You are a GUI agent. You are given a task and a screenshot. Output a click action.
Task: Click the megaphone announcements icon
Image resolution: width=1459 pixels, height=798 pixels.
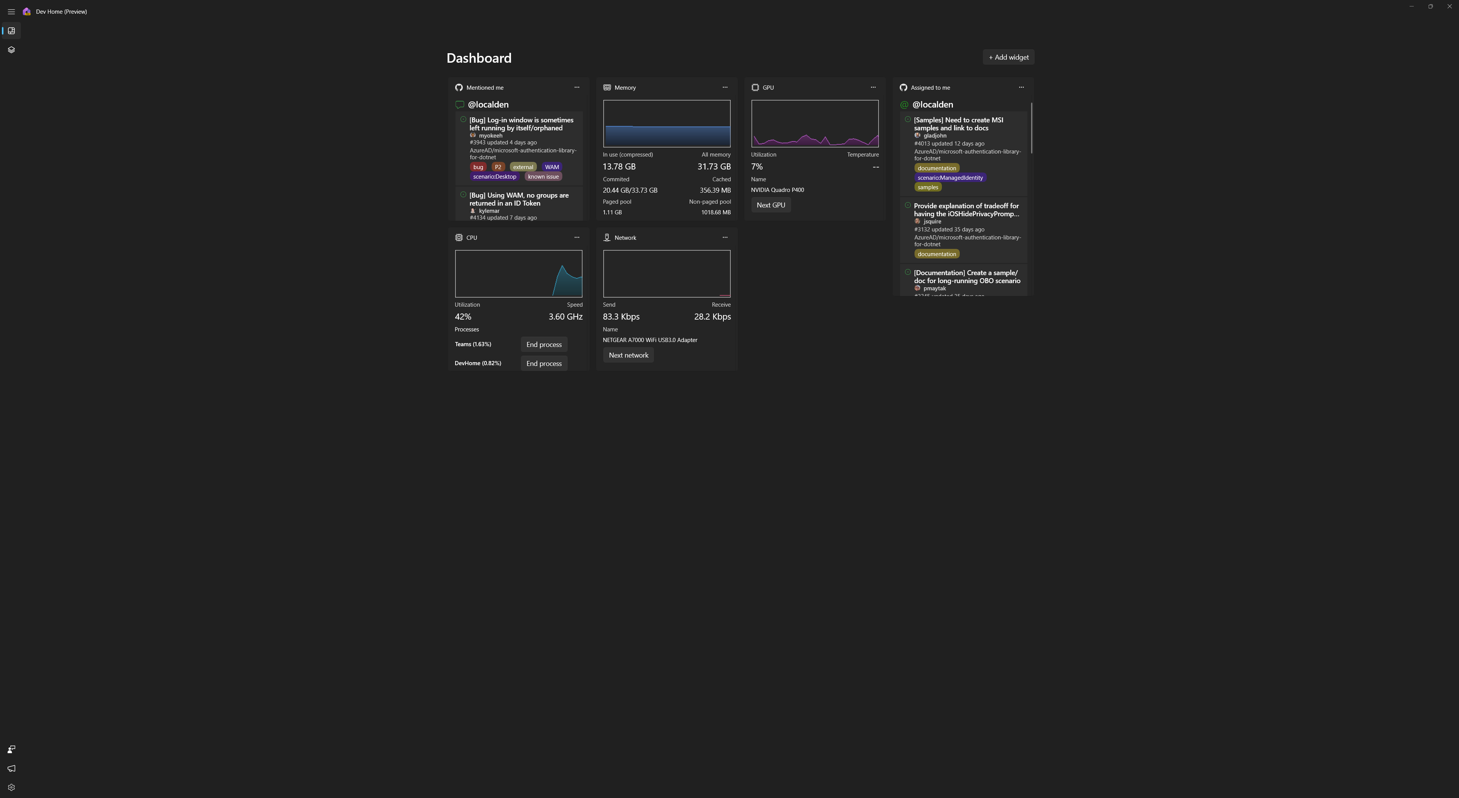(11, 768)
